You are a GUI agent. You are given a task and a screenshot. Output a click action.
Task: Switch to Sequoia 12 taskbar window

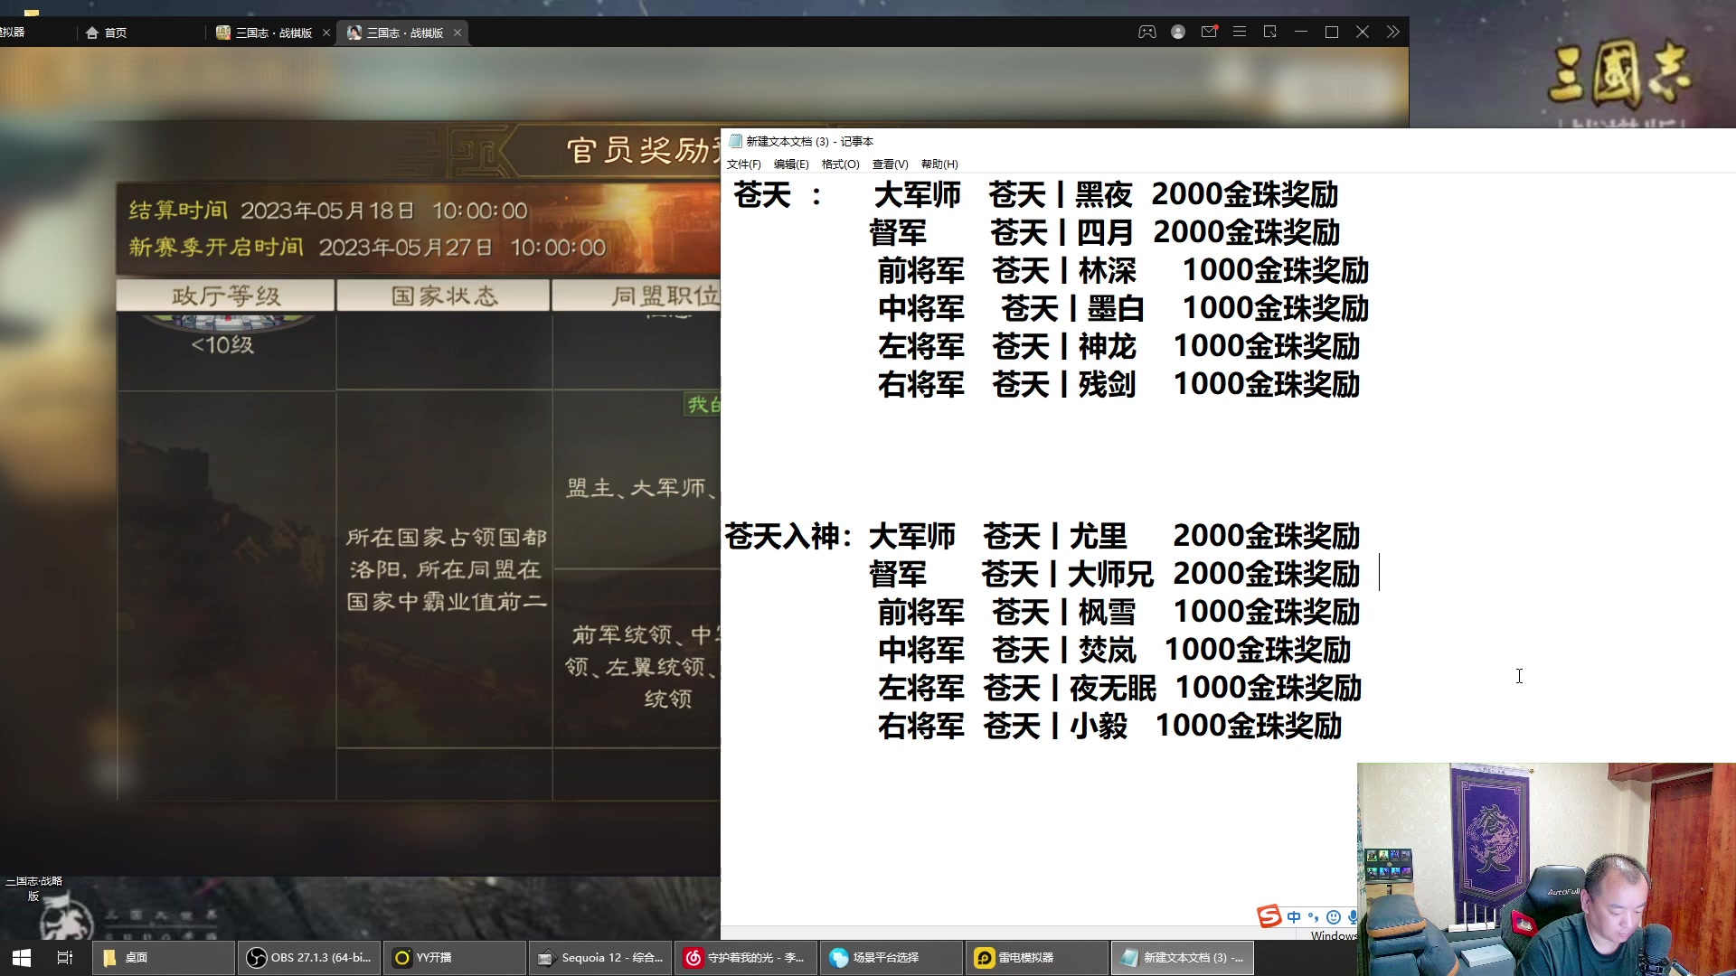click(599, 957)
